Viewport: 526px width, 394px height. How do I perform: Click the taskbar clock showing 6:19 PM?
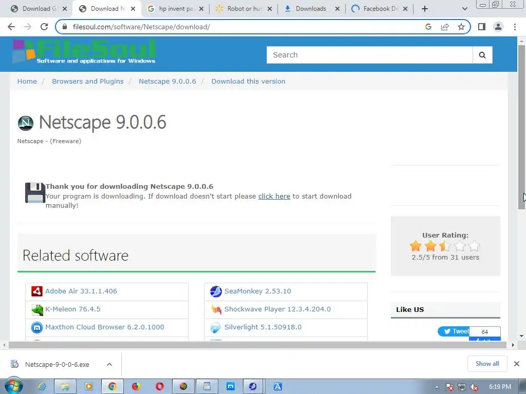pyautogui.click(x=500, y=387)
